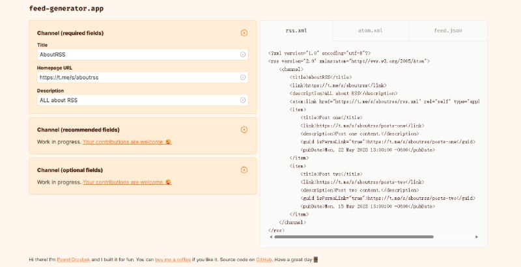Select the rss.xml tab
Screen dimensions: 521x267
tap(296, 31)
